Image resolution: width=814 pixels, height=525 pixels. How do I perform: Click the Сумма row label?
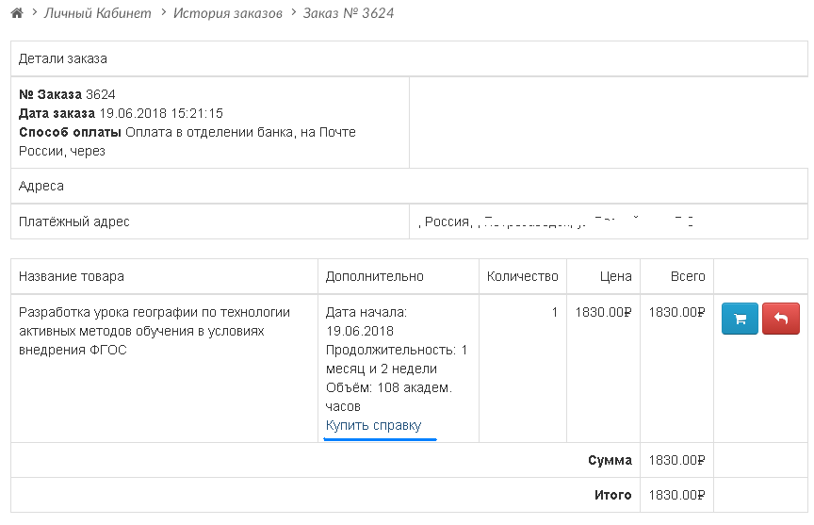coord(610,461)
